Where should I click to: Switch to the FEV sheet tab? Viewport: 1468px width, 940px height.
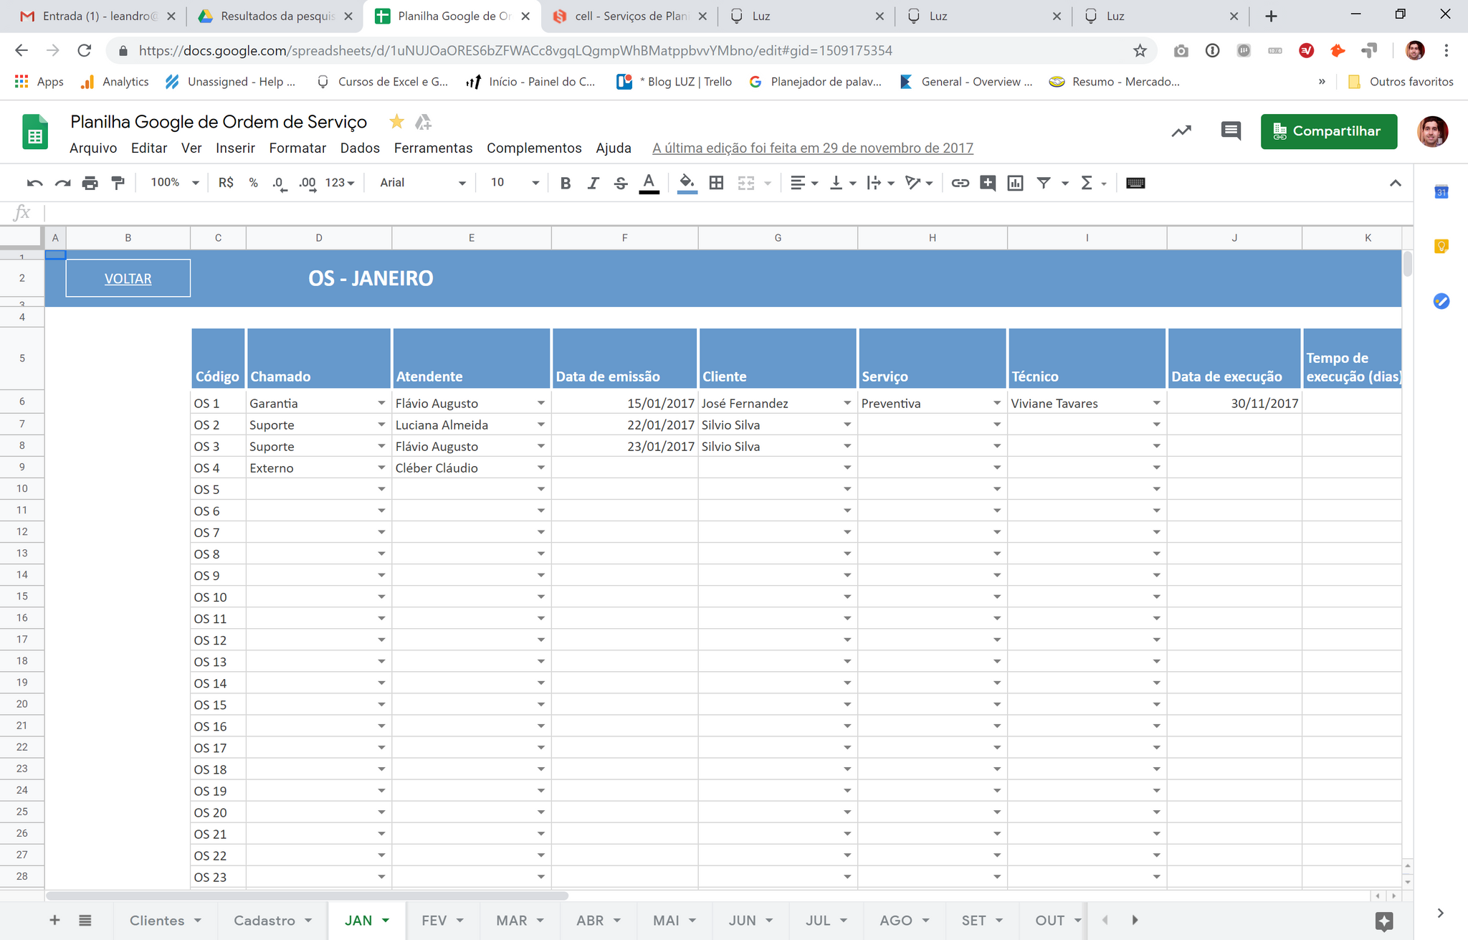(x=434, y=921)
